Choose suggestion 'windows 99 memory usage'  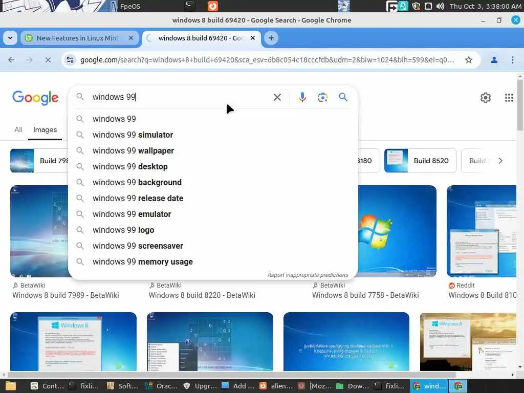[213, 261]
